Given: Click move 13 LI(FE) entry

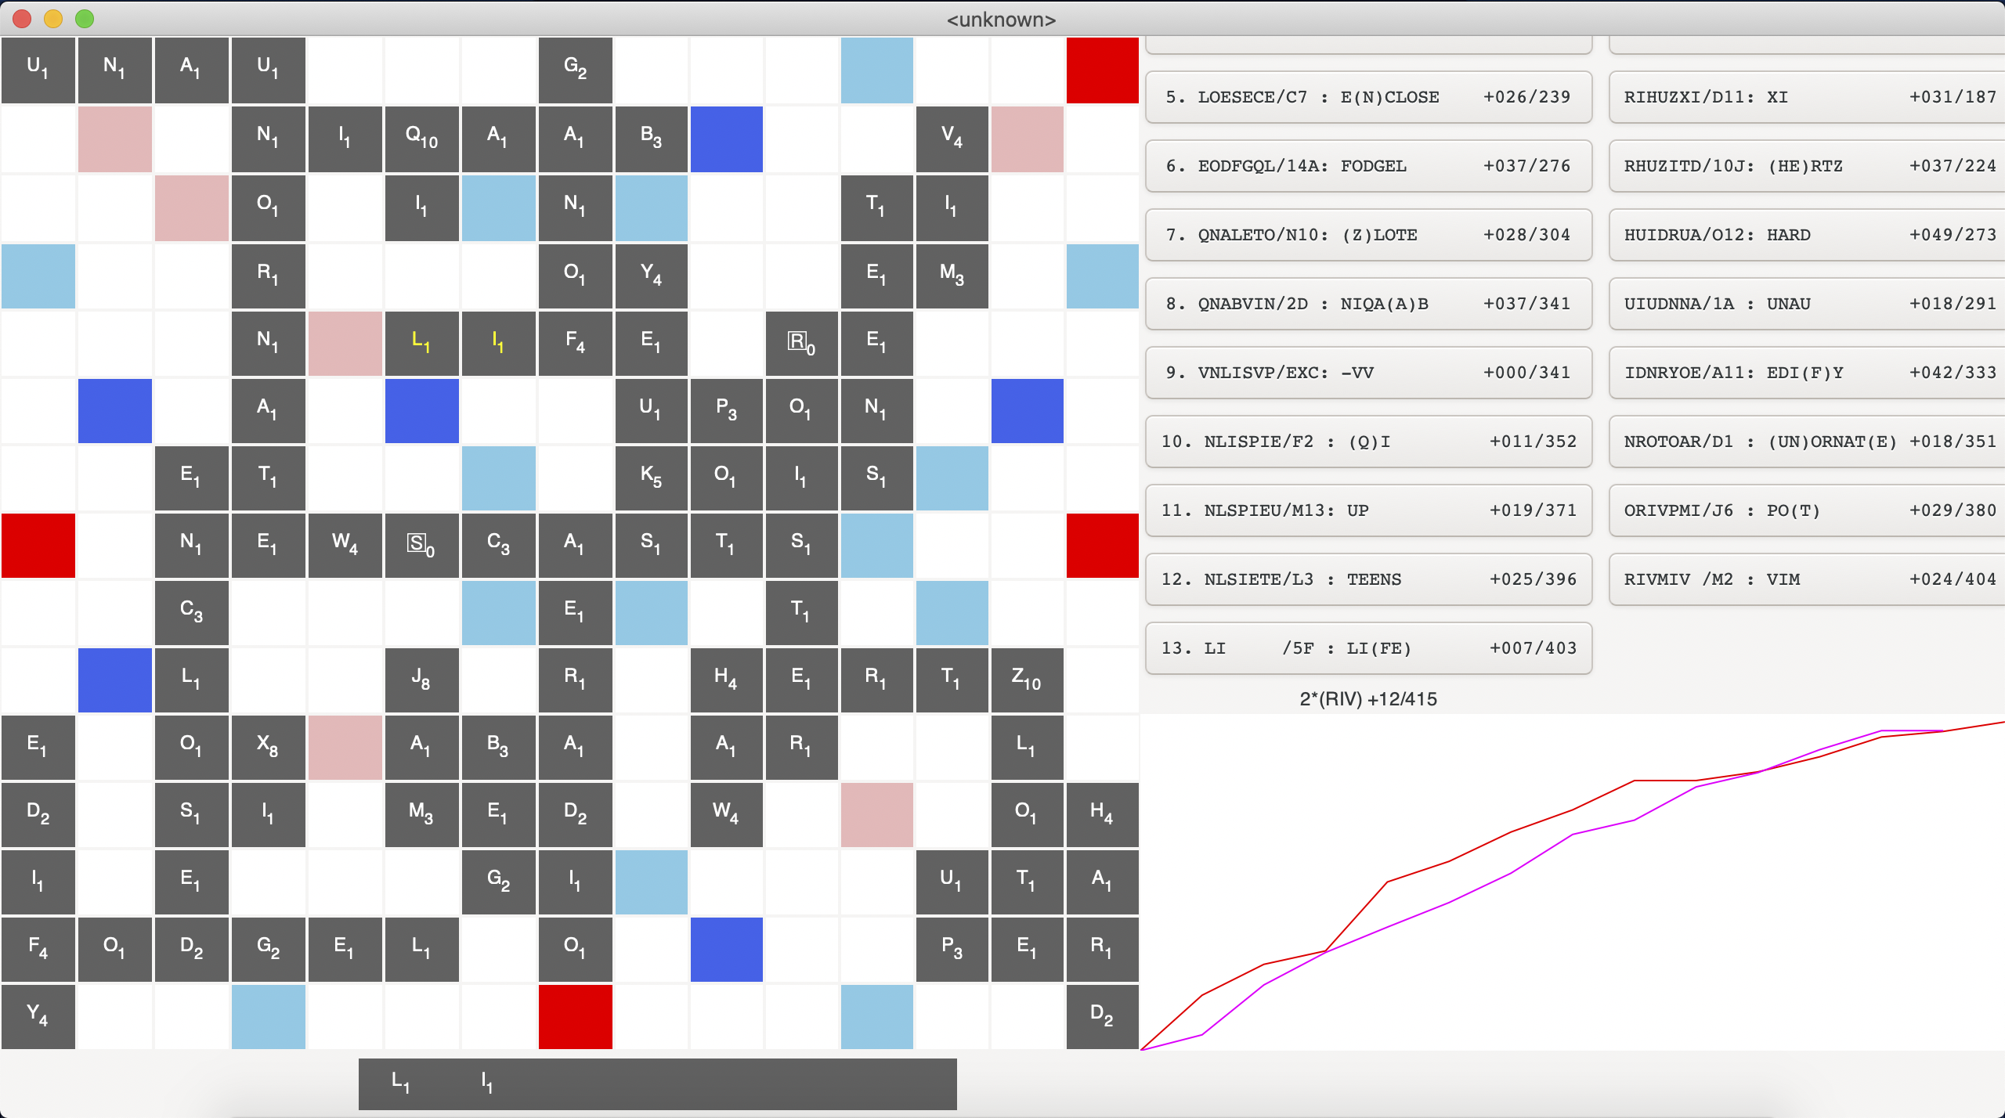Looking at the screenshot, I should [x=1367, y=648].
